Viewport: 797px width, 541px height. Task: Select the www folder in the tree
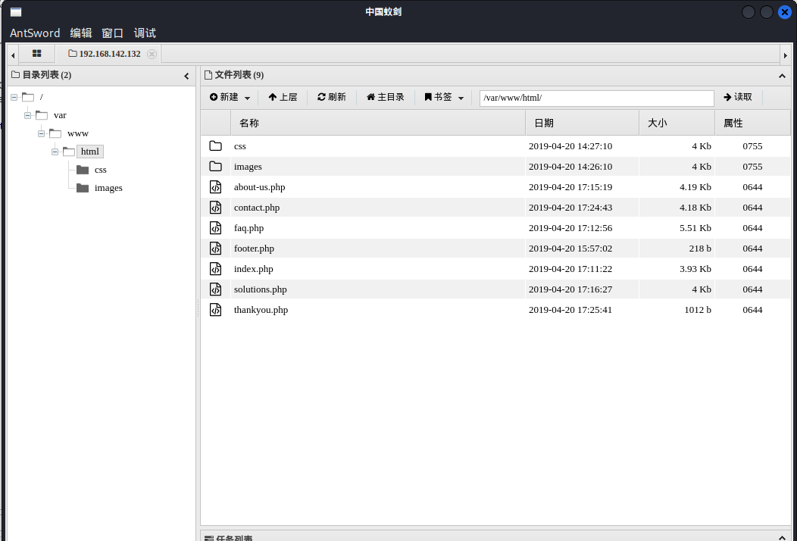tap(78, 133)
